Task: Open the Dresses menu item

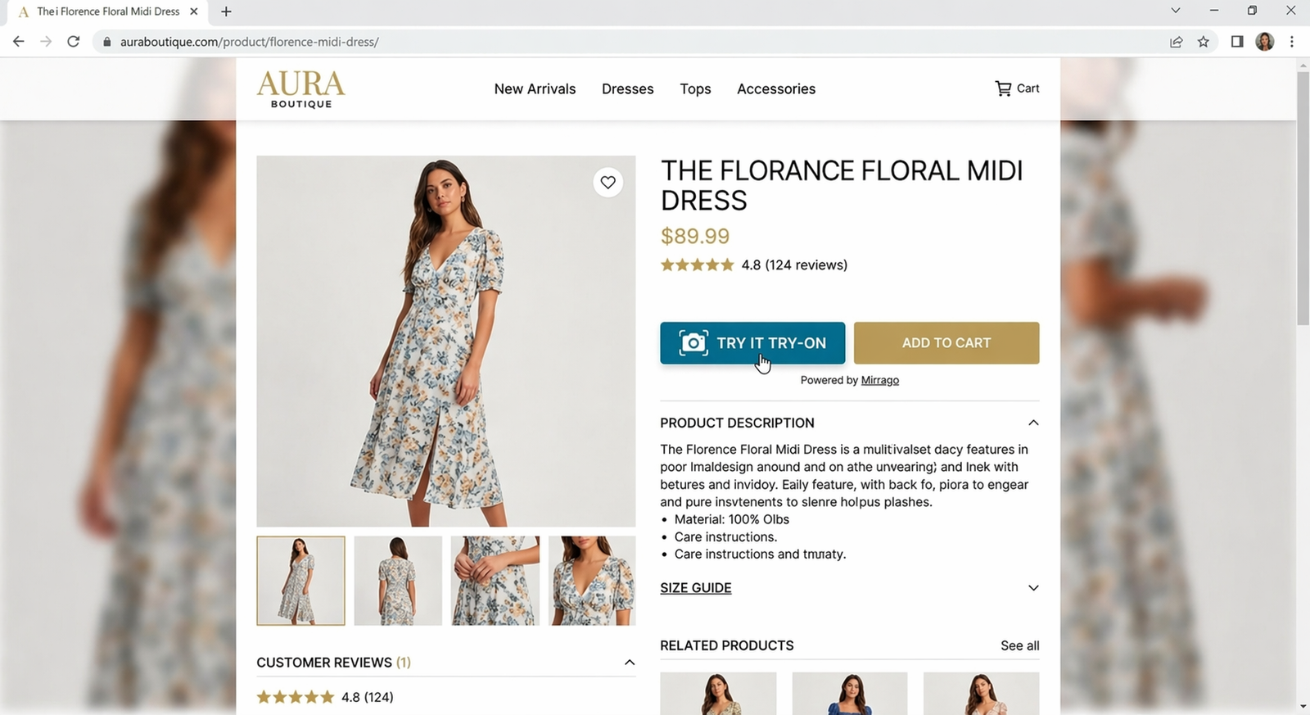Action: coord(627,88)
